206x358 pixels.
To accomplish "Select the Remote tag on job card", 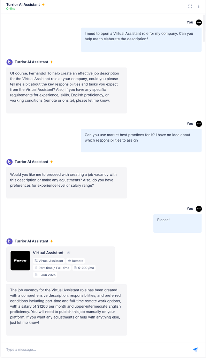I will pos(76,261).
